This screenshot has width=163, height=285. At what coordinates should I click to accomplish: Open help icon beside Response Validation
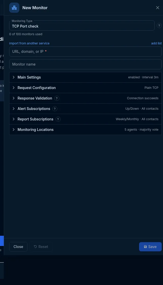57,98
